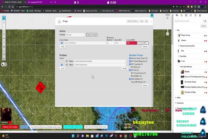This screenshot has width=208, height=139.
Task: Check W.P. Blunt modifier
Action: tap(130, 67)
